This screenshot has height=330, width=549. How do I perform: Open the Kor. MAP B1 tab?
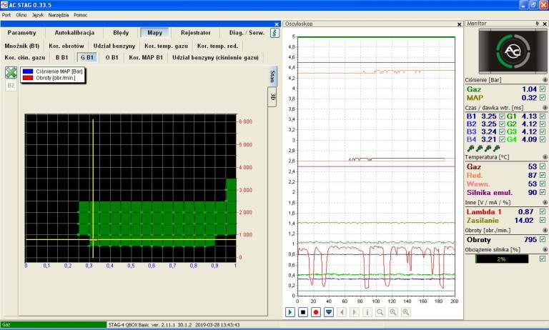click(146, 57)
